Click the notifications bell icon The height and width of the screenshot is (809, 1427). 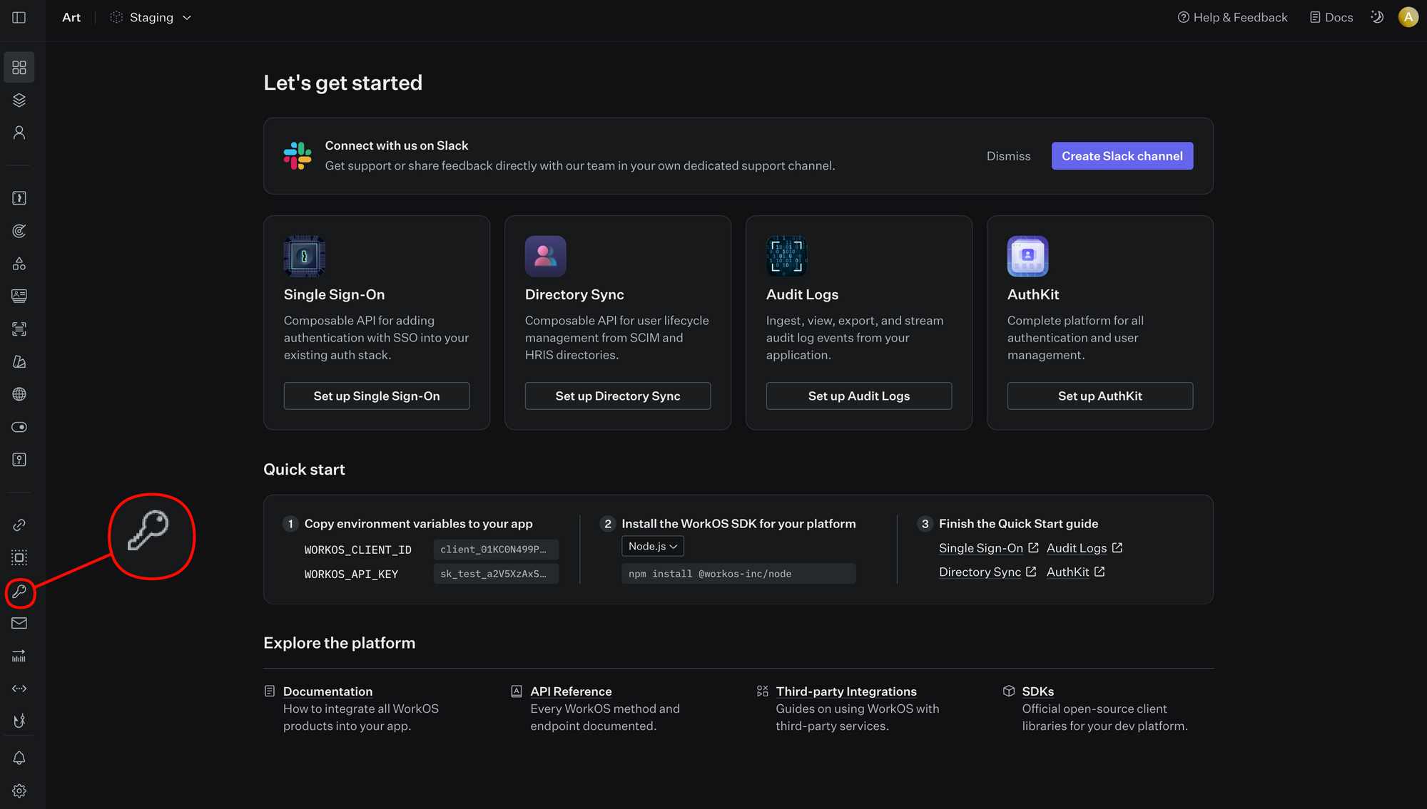click(x=19, y=758)
